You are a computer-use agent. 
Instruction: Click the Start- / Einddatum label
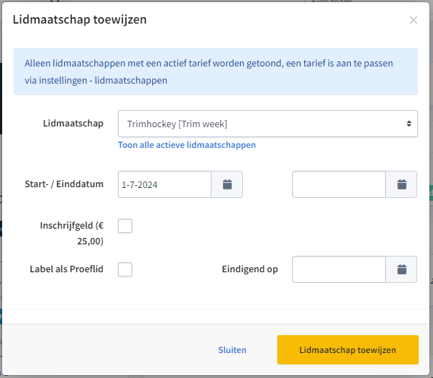pyautogui.click(x=64, y=184)
